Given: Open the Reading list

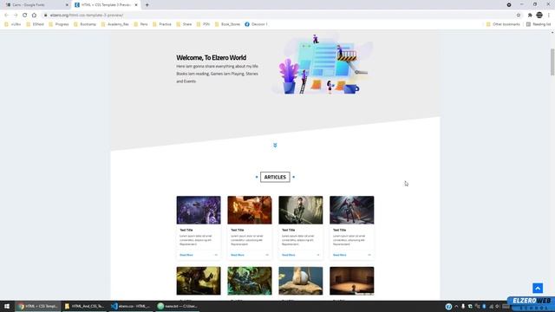Looking at the screenshot, I should (539, 24).
